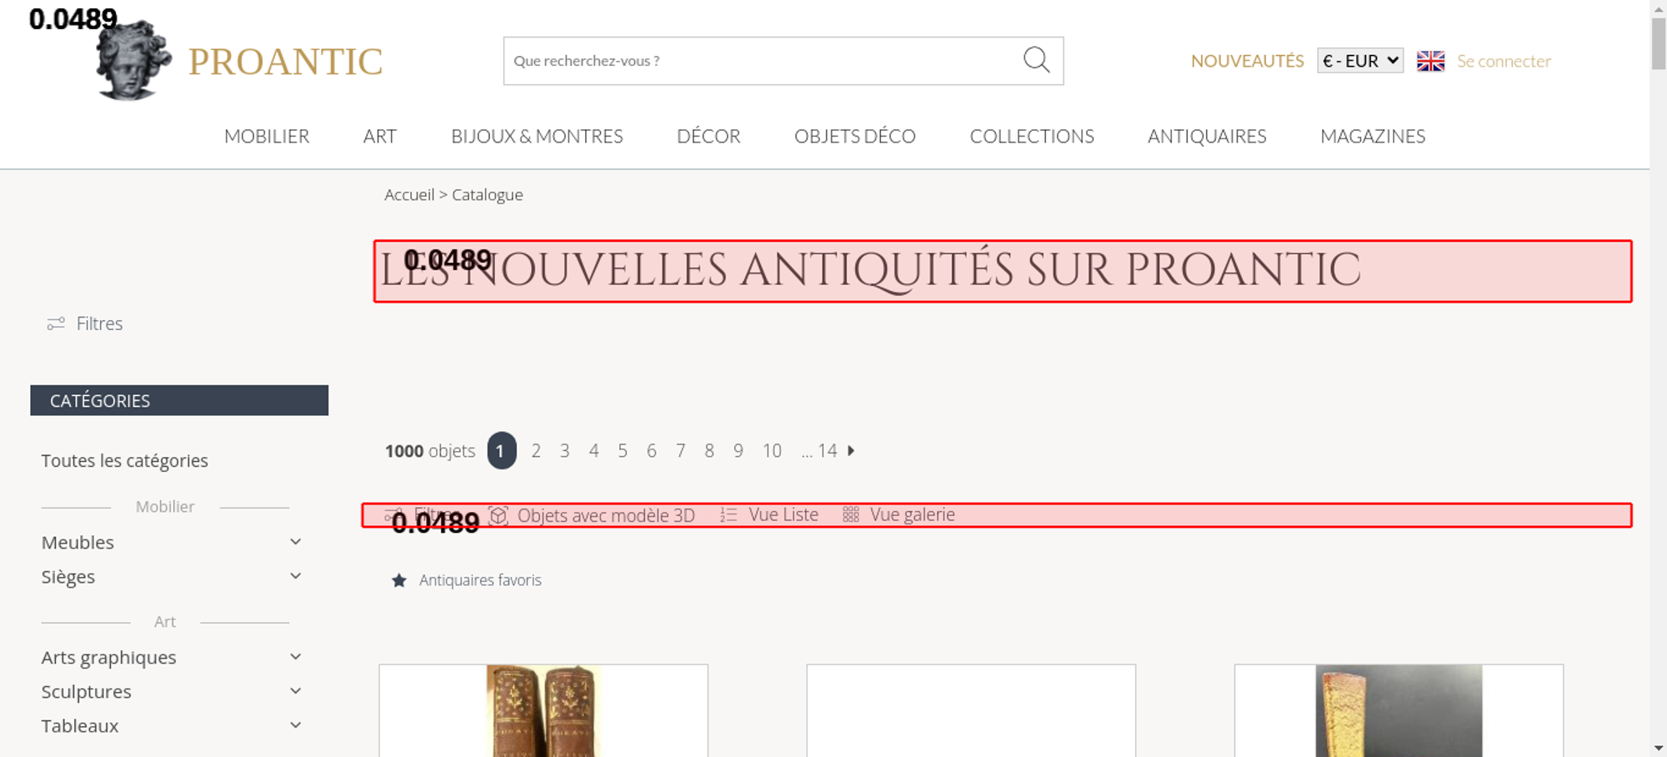Open the BIJOUX & MONTRES menu

537,136
